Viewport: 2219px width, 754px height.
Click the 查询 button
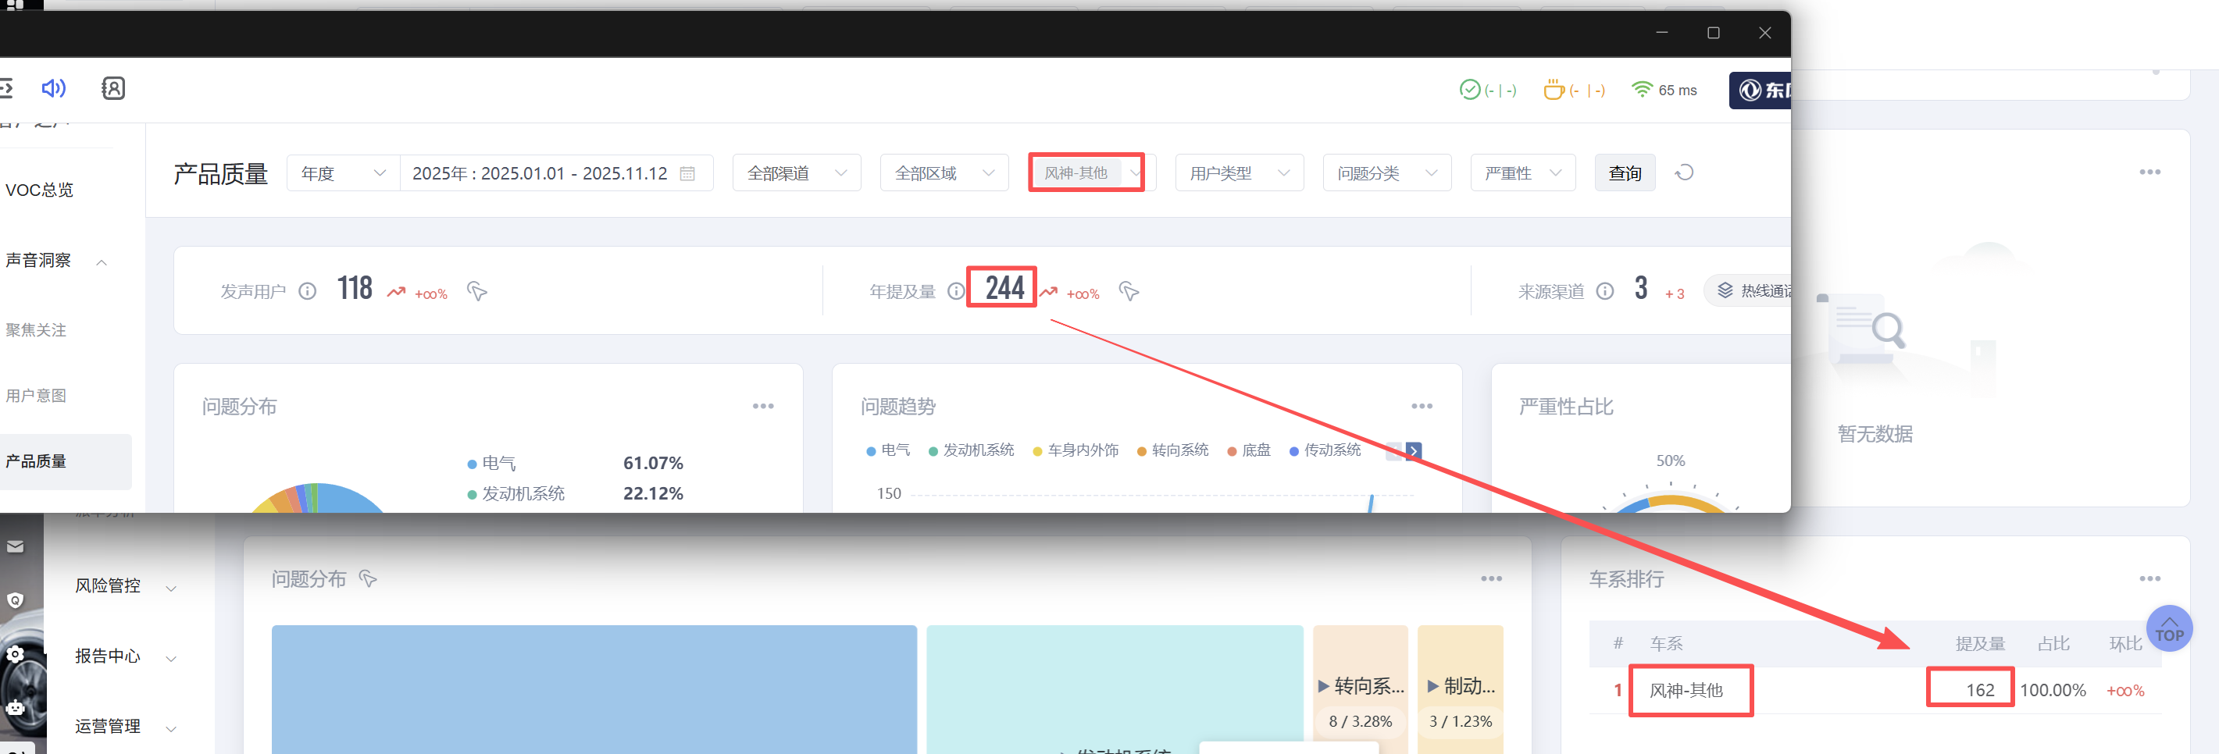point(1624,173)
